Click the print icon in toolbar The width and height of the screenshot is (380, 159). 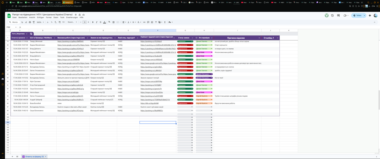pyautogui.click(x=30, y=22)
